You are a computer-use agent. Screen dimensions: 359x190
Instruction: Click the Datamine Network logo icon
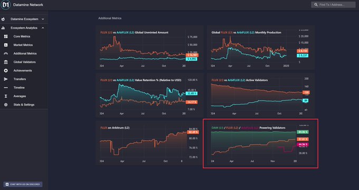[x=5, y=5]
